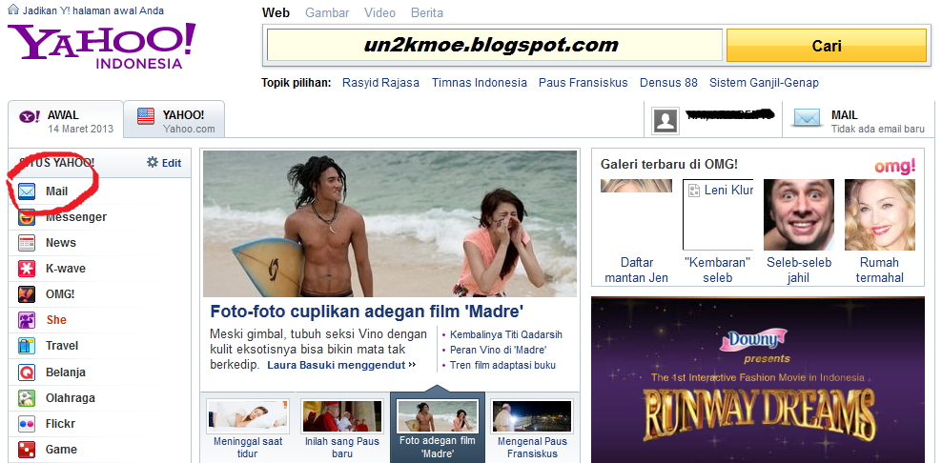Open the Flickr dots icon

click(27, 424)
